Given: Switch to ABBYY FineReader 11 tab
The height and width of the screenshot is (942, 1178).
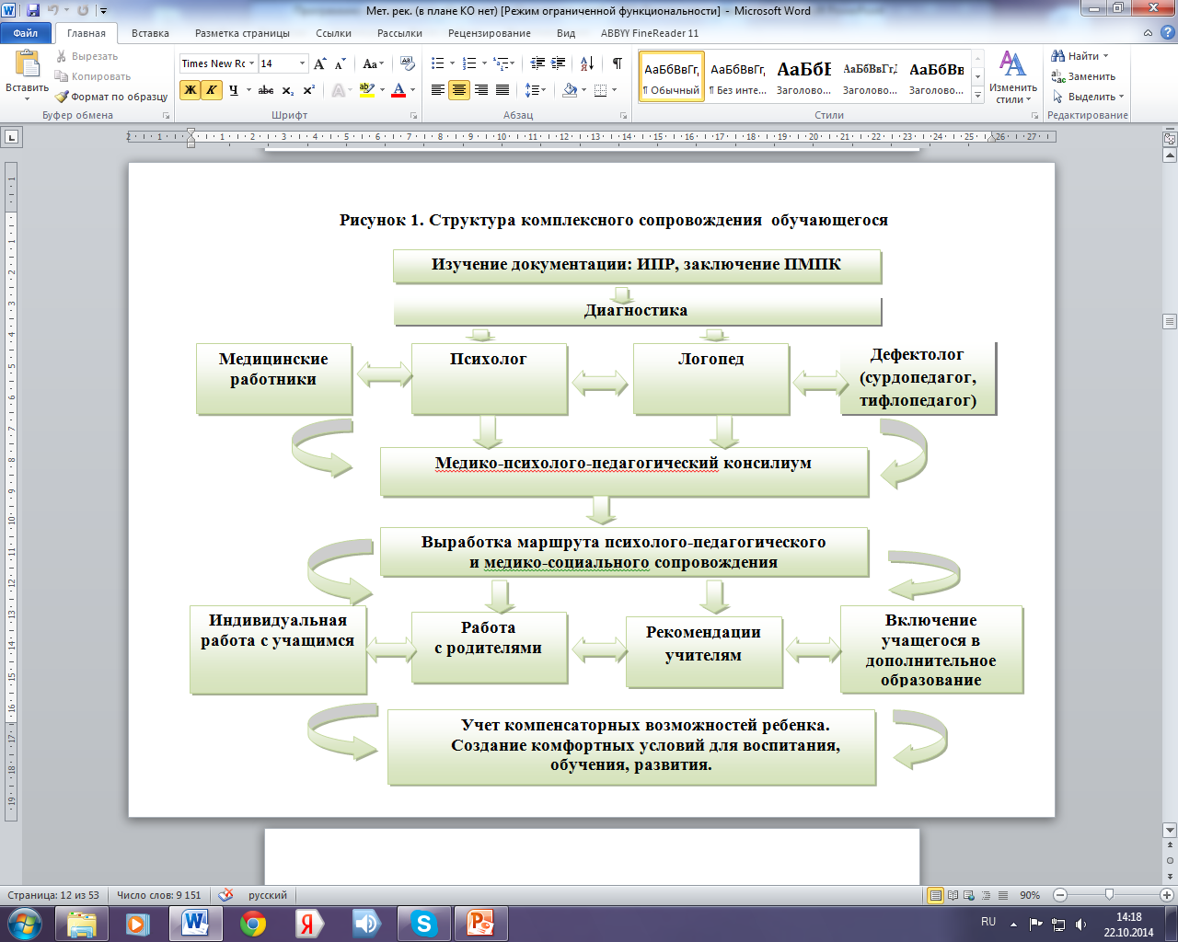Looking at the screenshot, I should tap(650, 33).
